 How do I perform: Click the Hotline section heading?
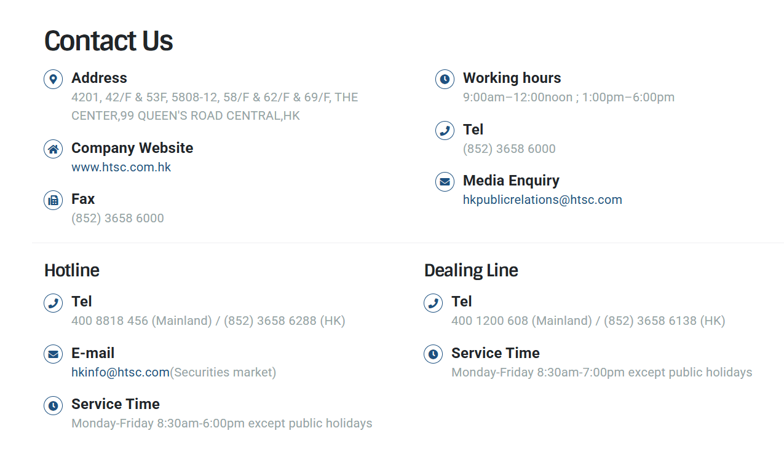click(71, 270)
